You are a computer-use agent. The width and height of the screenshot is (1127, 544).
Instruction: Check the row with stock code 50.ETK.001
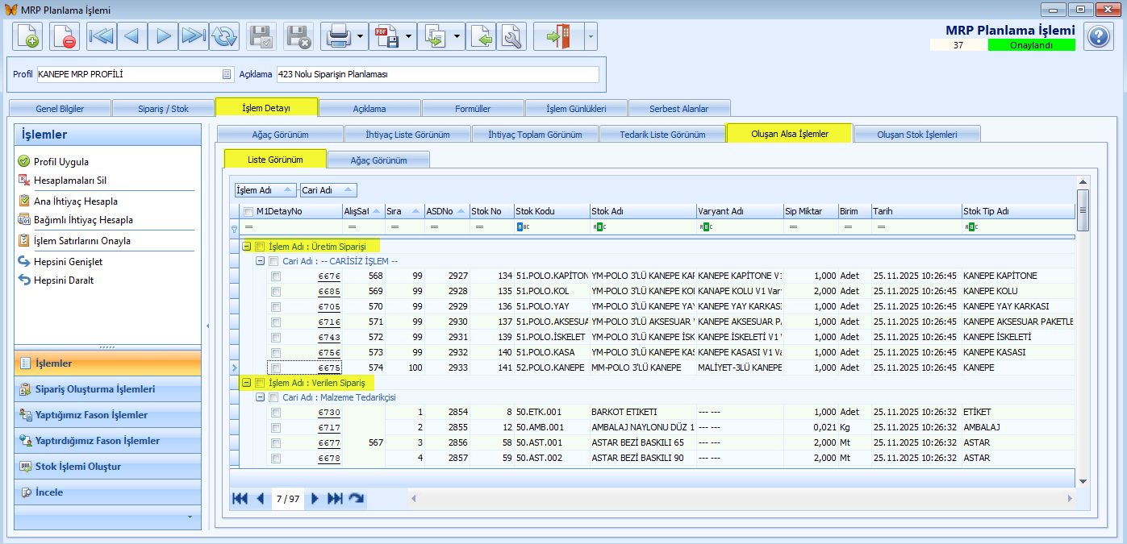point(276,413)
